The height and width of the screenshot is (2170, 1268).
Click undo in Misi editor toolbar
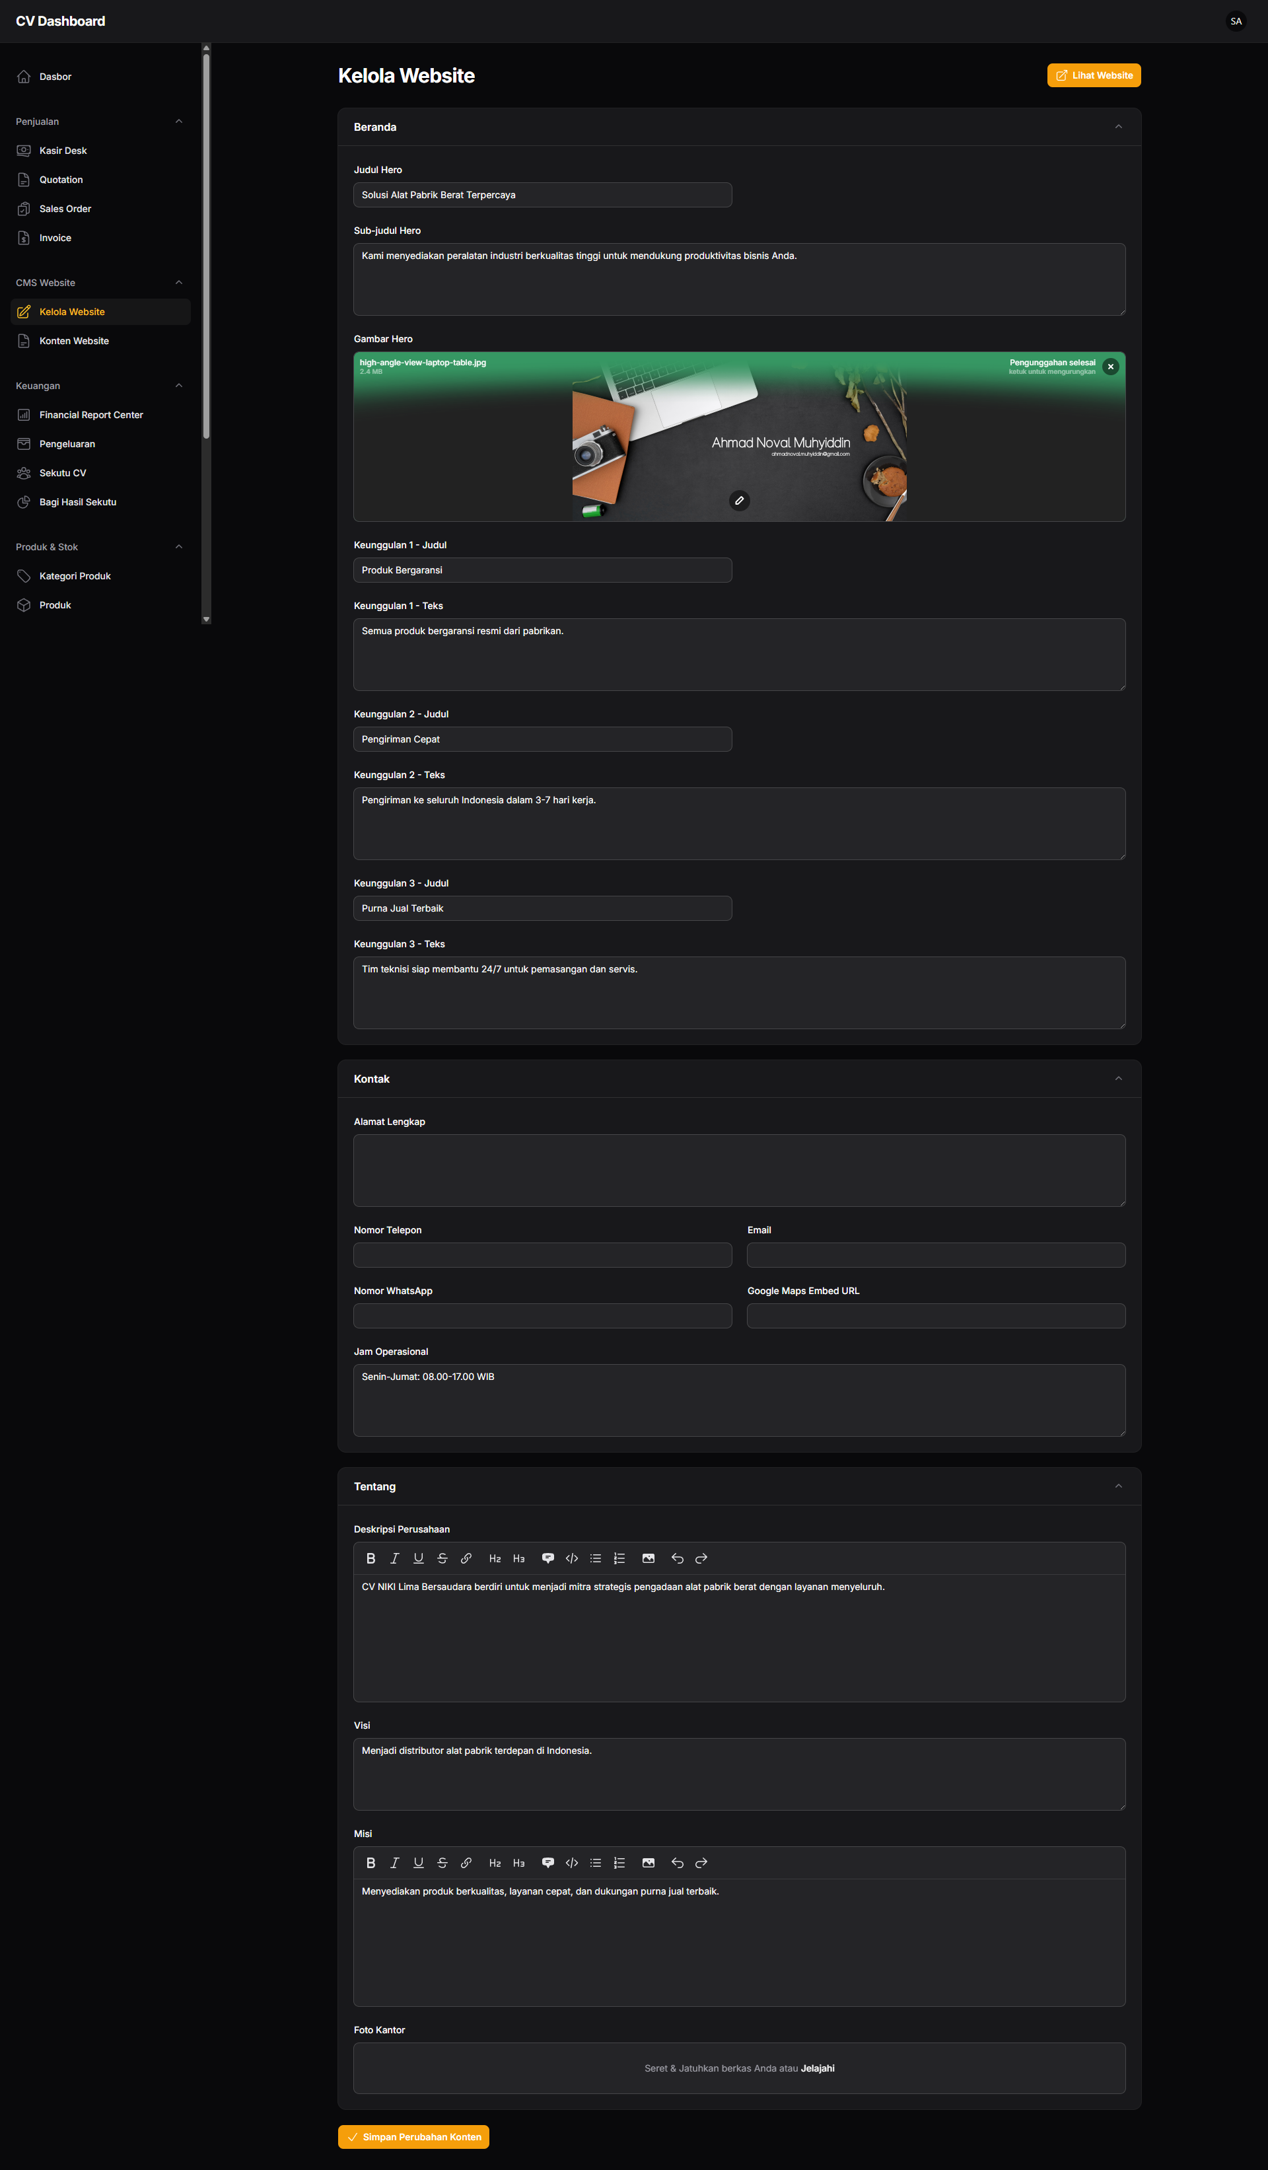(x=678, y=1863)
